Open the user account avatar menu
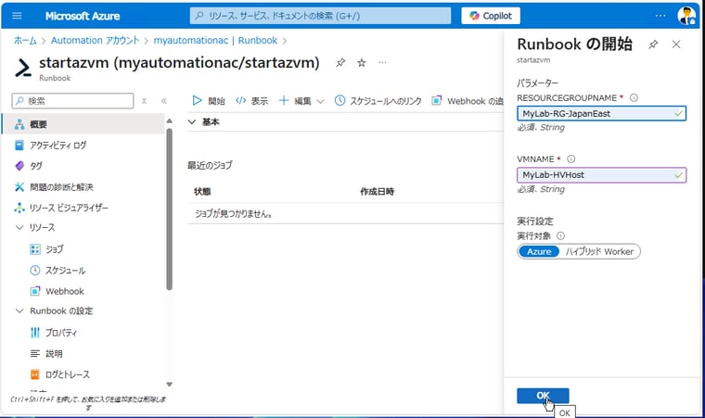 coord(686,16)
